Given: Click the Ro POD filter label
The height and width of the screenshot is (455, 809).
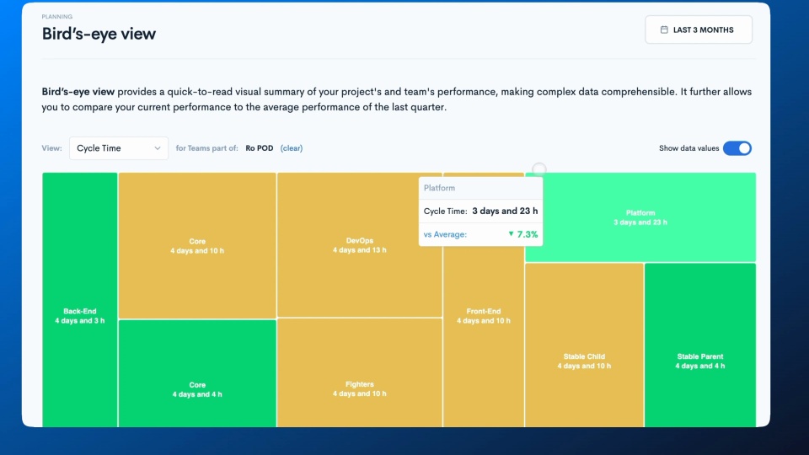Looking at the screenshot, I should (x=259, y=148).
